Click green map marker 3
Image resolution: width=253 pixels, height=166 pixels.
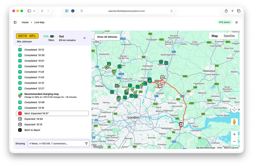tap(119, 66)
